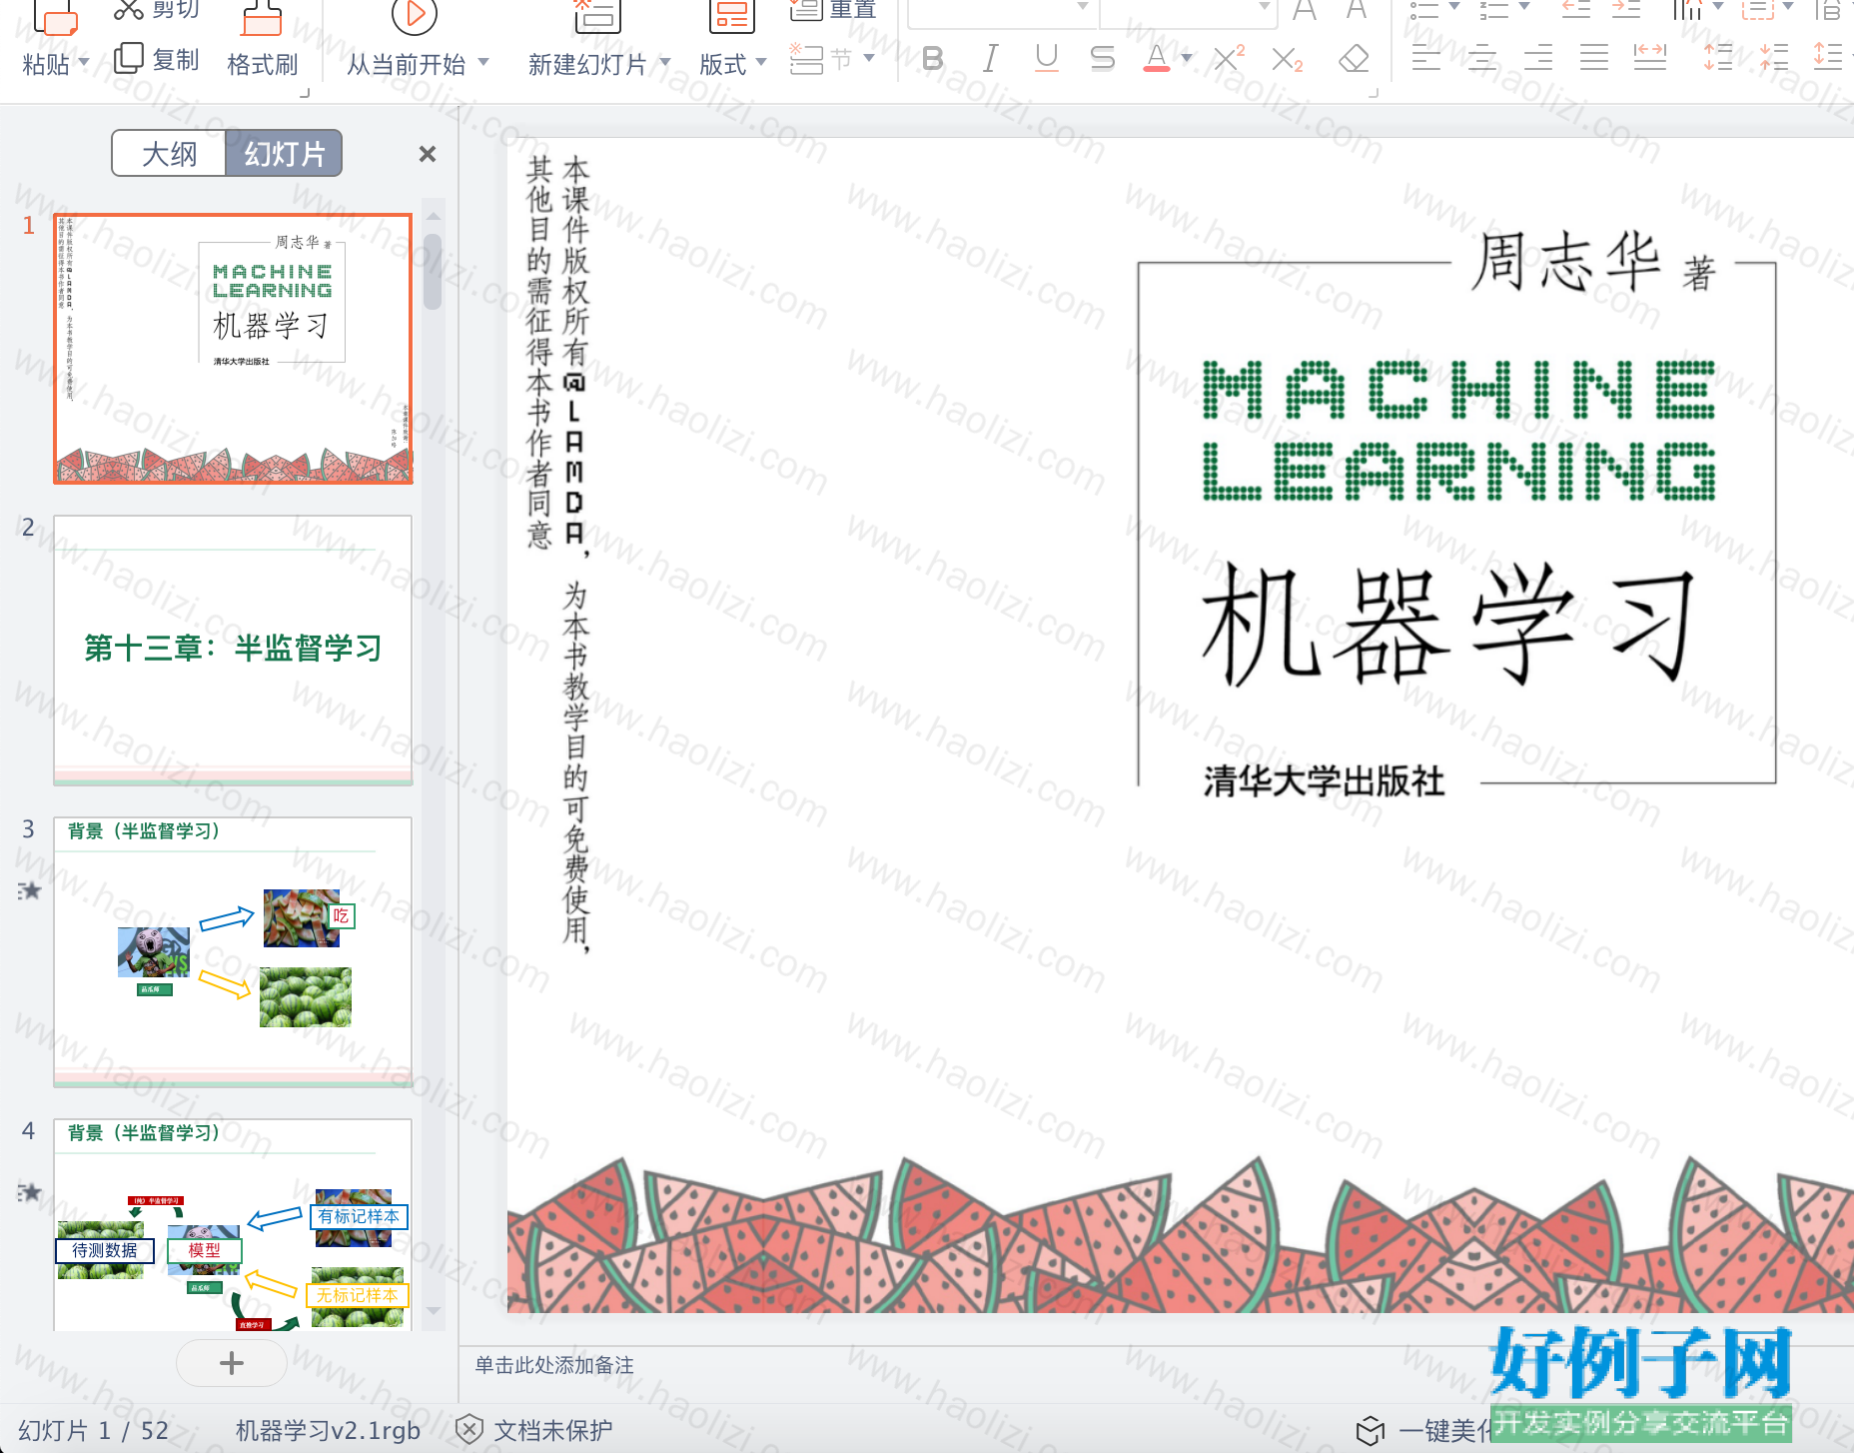
Task: Click the 文档未保护 status text
Action: [553, 1431]
